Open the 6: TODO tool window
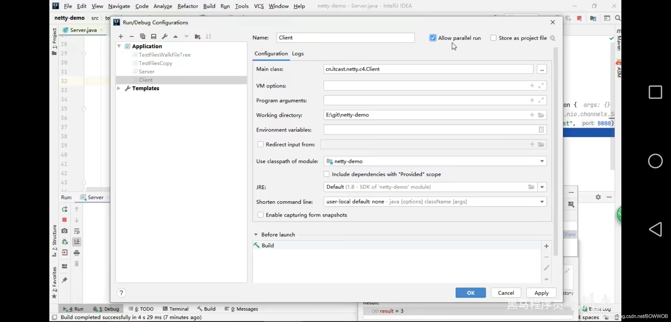Screen dimensions: 671x322 coord(141,309)
